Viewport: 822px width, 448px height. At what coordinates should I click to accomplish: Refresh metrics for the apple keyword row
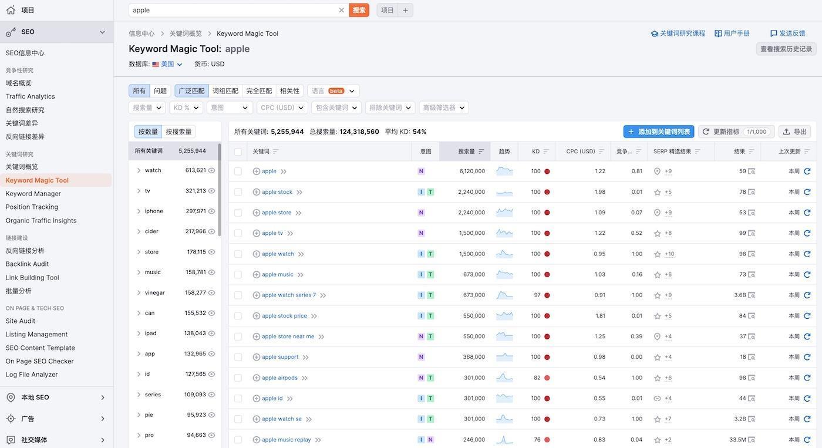point(807,171)
